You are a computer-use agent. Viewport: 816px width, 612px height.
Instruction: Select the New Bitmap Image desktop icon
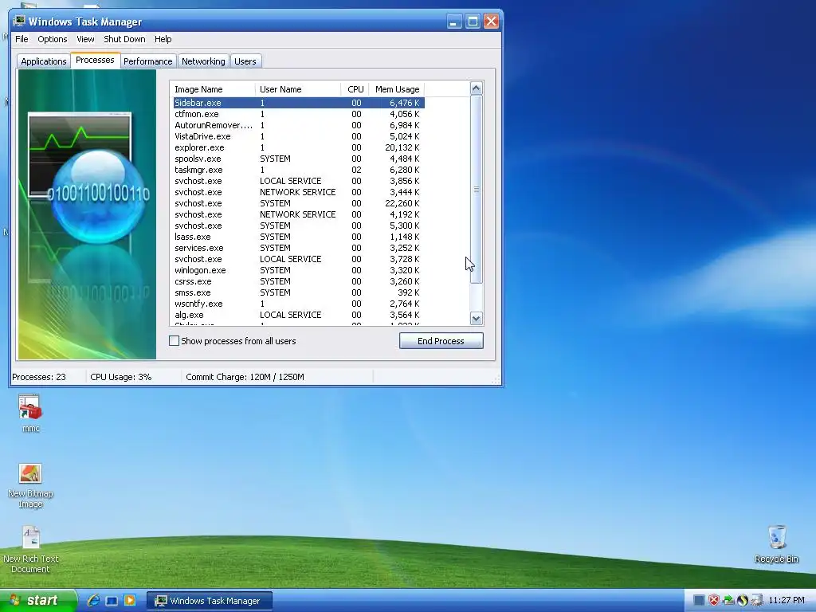coord(30,473)
